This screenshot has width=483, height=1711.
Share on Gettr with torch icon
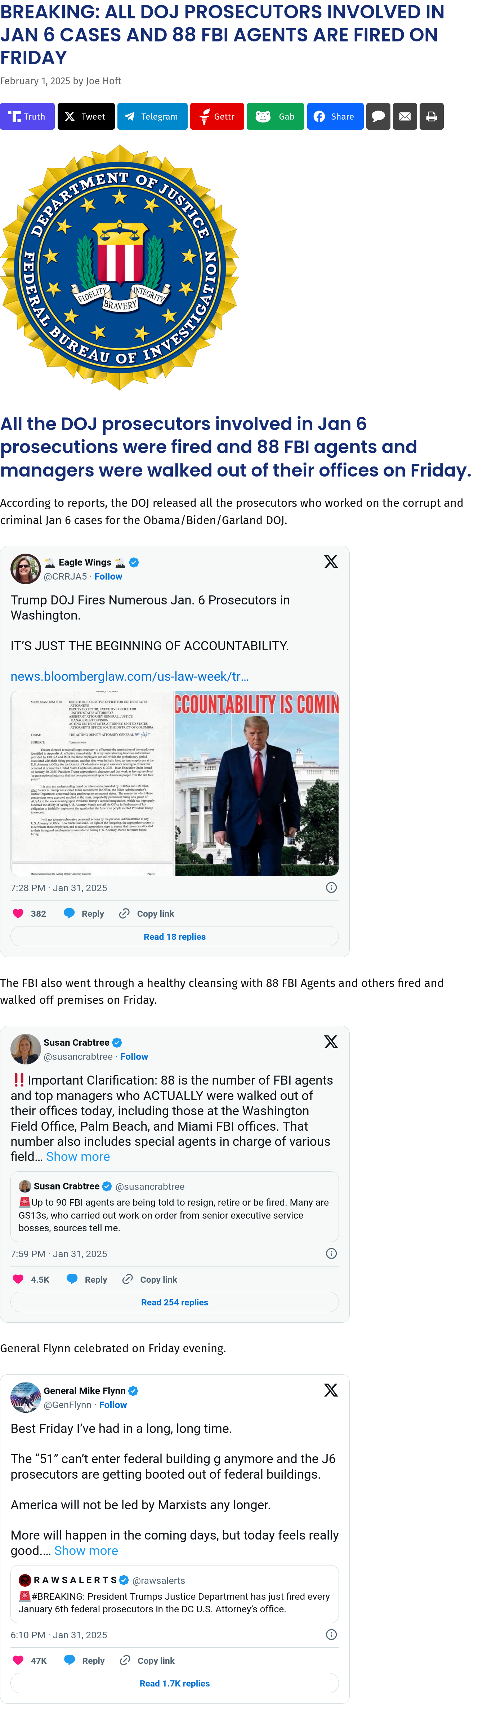pyautogui.click(x=216, y=117)
